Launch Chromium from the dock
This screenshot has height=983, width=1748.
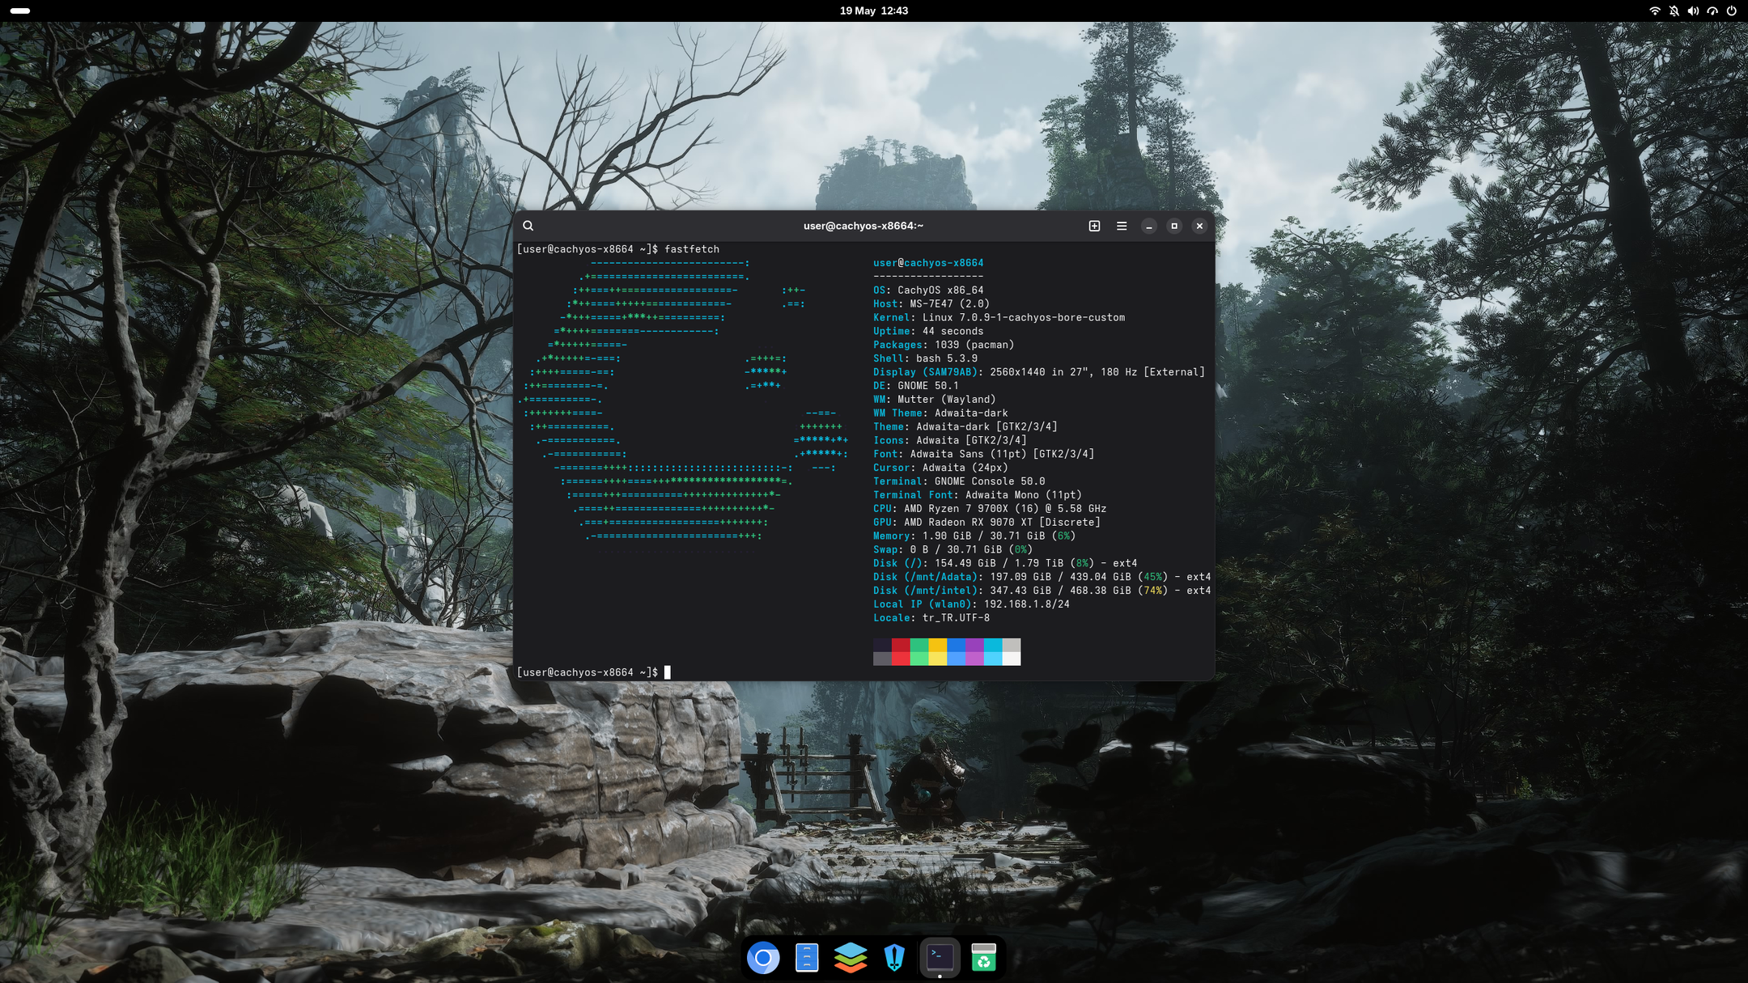763,958
